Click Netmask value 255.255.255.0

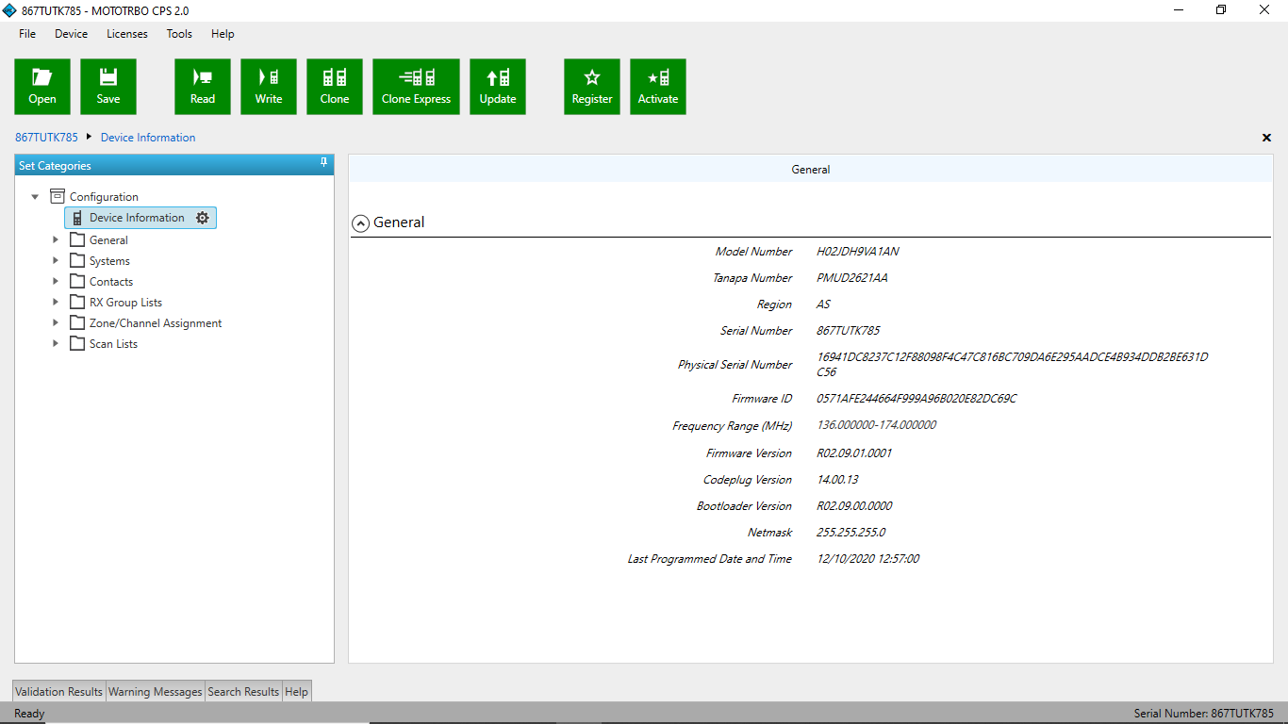click(x=851, y=533)
